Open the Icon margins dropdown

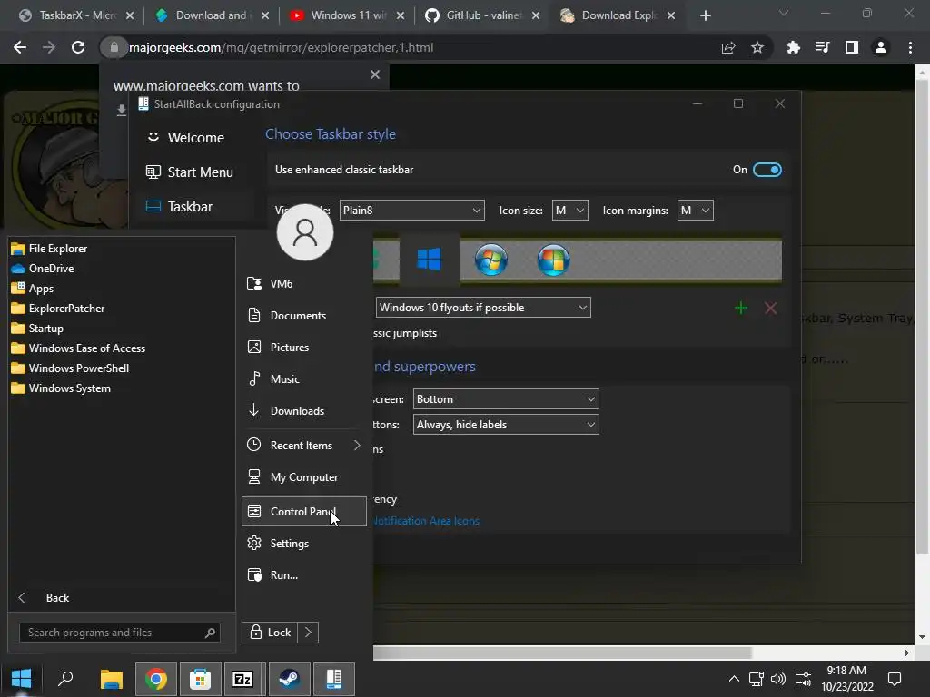pyautogui.click(x=695, y=210)
